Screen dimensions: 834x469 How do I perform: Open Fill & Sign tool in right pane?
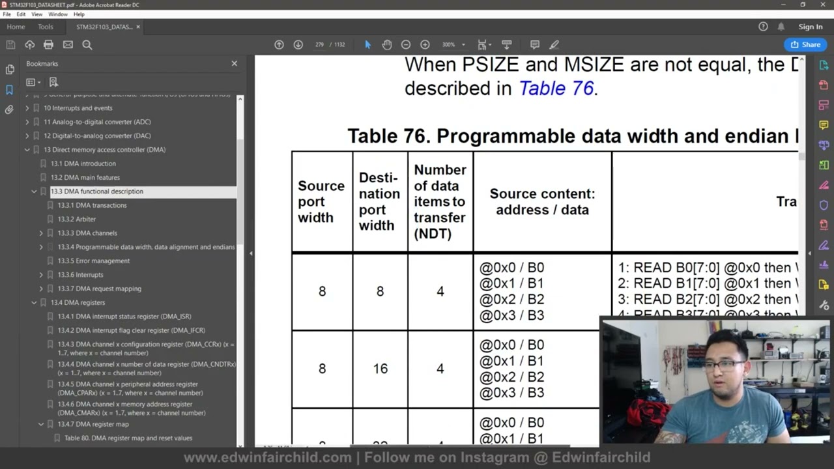point(824,245)
